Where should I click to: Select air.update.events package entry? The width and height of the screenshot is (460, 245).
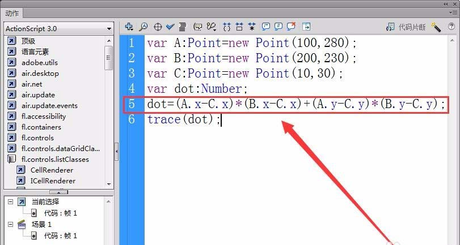pyautogui.click(x=49, y=106)
